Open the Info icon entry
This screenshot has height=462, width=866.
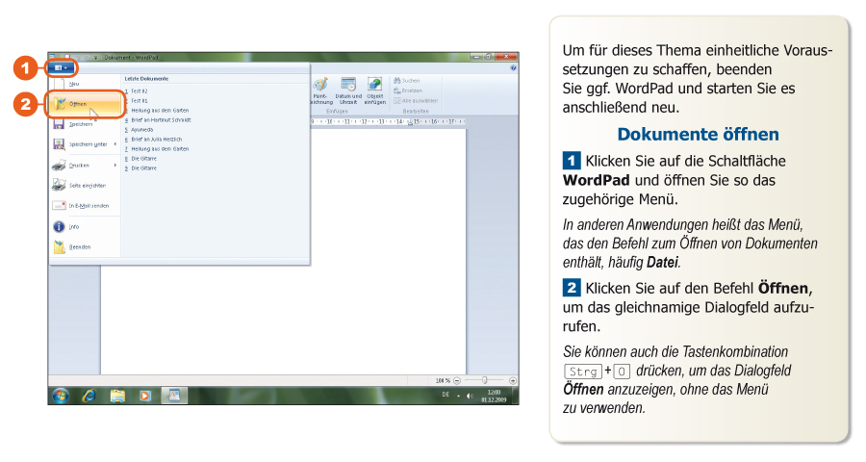tap(59, 226)
